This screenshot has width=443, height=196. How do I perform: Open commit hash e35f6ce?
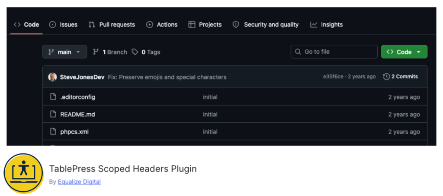tap(334, 77)
